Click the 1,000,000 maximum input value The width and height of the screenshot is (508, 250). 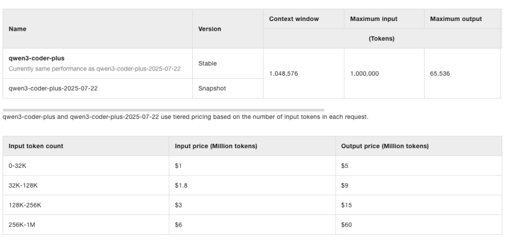[365, 74]
